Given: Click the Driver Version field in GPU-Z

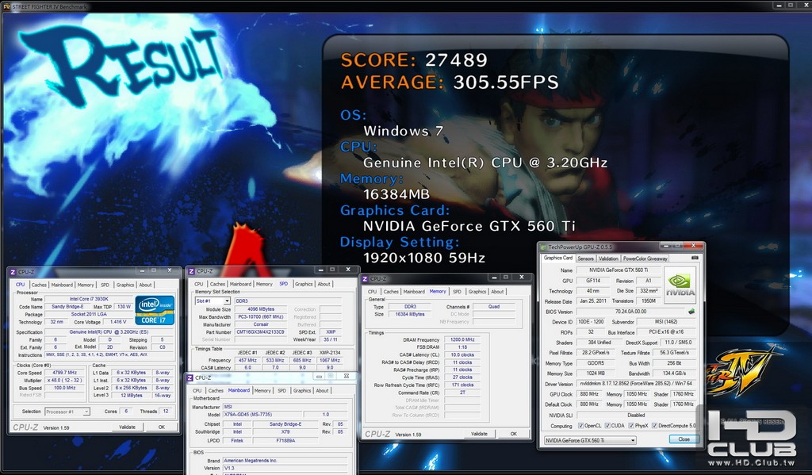Looking at the screenshot, I should click(x=637, y=385).
